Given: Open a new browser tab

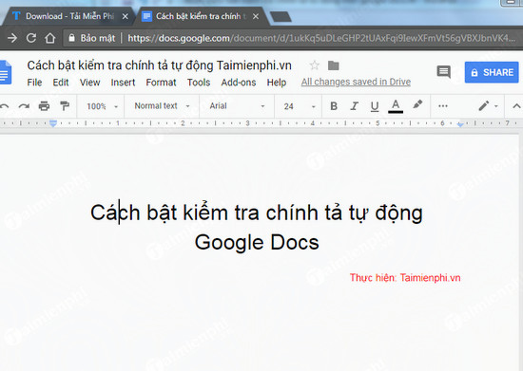Looking at the screenshot, I should coord(281,17).
